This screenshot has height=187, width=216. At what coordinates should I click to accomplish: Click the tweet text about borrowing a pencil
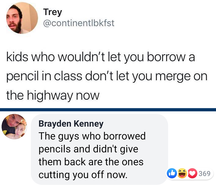tap(107, 76)
